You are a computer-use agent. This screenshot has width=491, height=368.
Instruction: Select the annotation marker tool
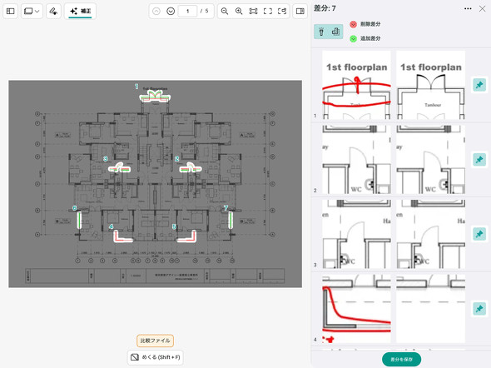point(53,12)
